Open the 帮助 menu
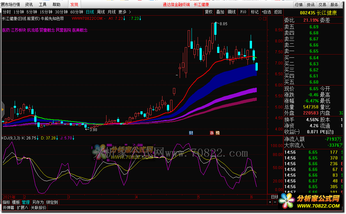Image resolution: width=346 pixels, height=214 pixels. [57, 4]
